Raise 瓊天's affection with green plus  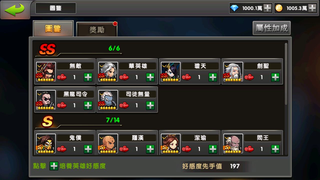coord(213,77)
